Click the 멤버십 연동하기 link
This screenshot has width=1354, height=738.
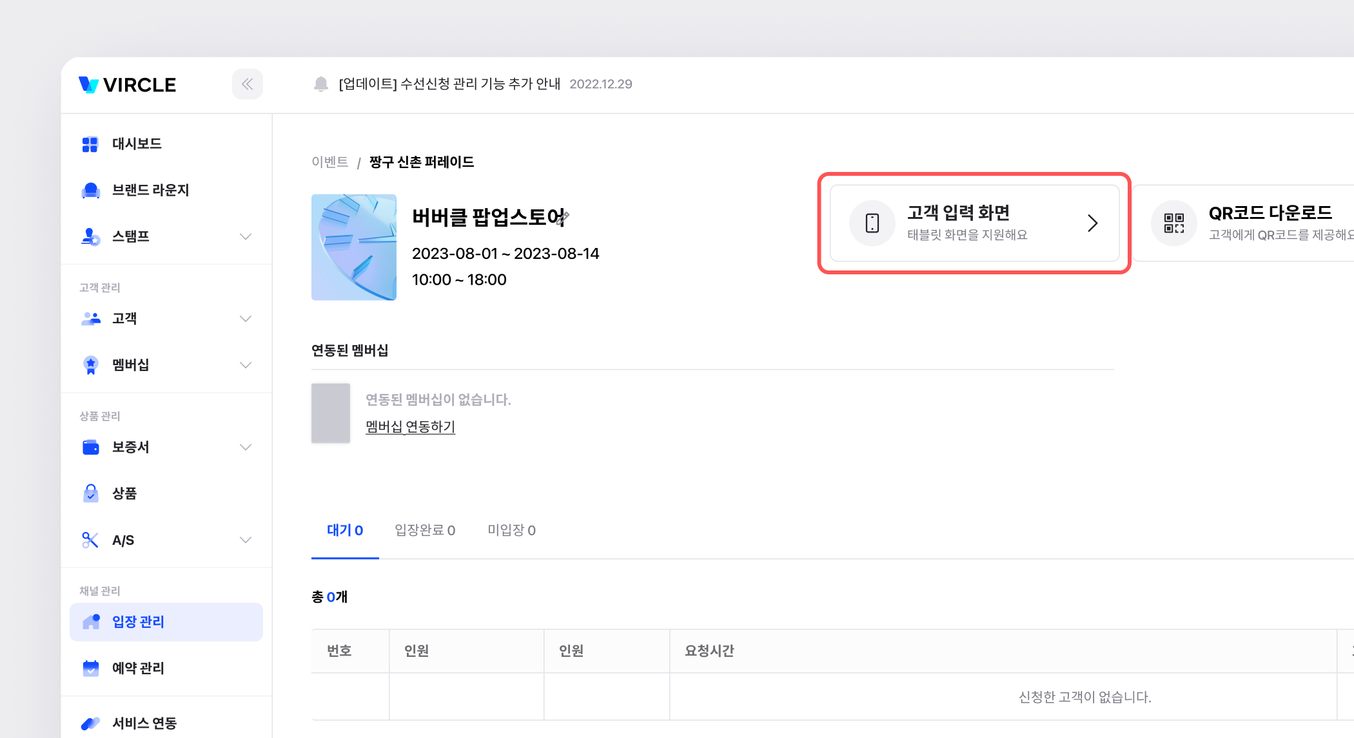click(x=410, y=426)
